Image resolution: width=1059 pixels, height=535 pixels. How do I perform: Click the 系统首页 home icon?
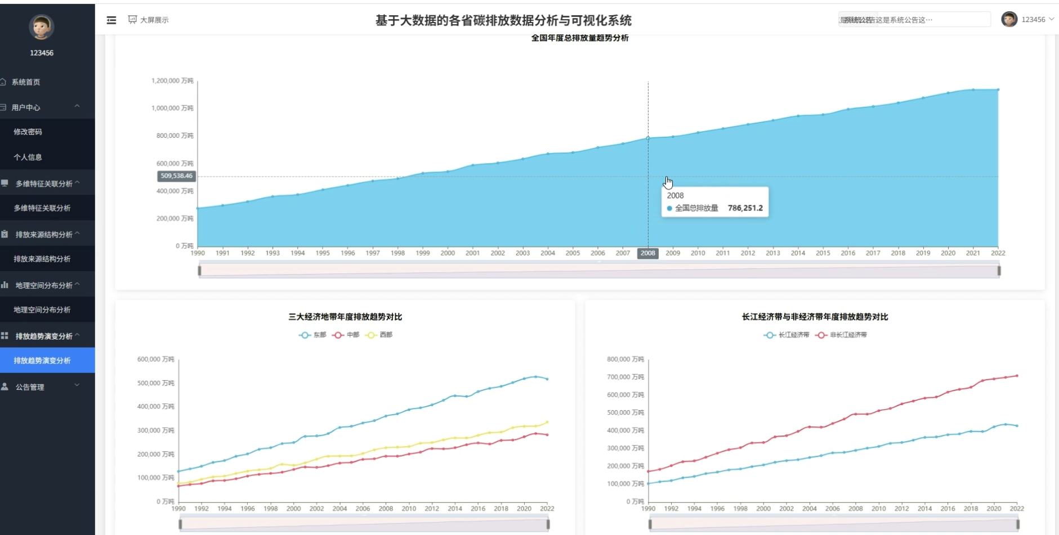pos(3,82)
